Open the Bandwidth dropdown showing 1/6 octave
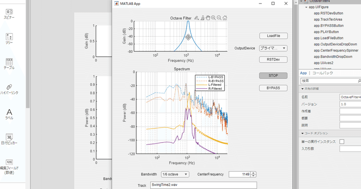The width and height of the screenshot is (361, 189). pos(175,174)
